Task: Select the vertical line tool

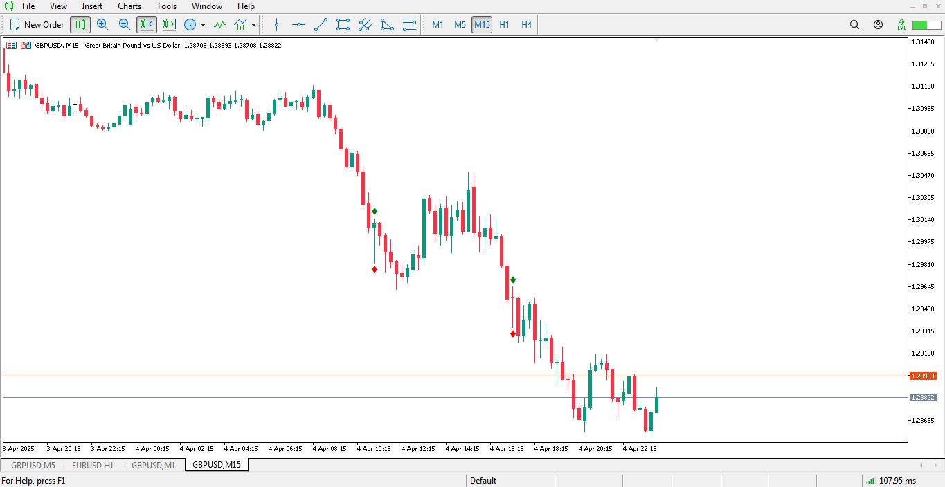Action: [277, 25]
